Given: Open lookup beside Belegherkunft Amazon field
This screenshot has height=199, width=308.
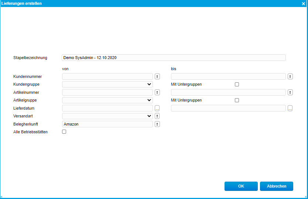Looking at the screenshot, I should pyautogui.click(x=157, y=124).
